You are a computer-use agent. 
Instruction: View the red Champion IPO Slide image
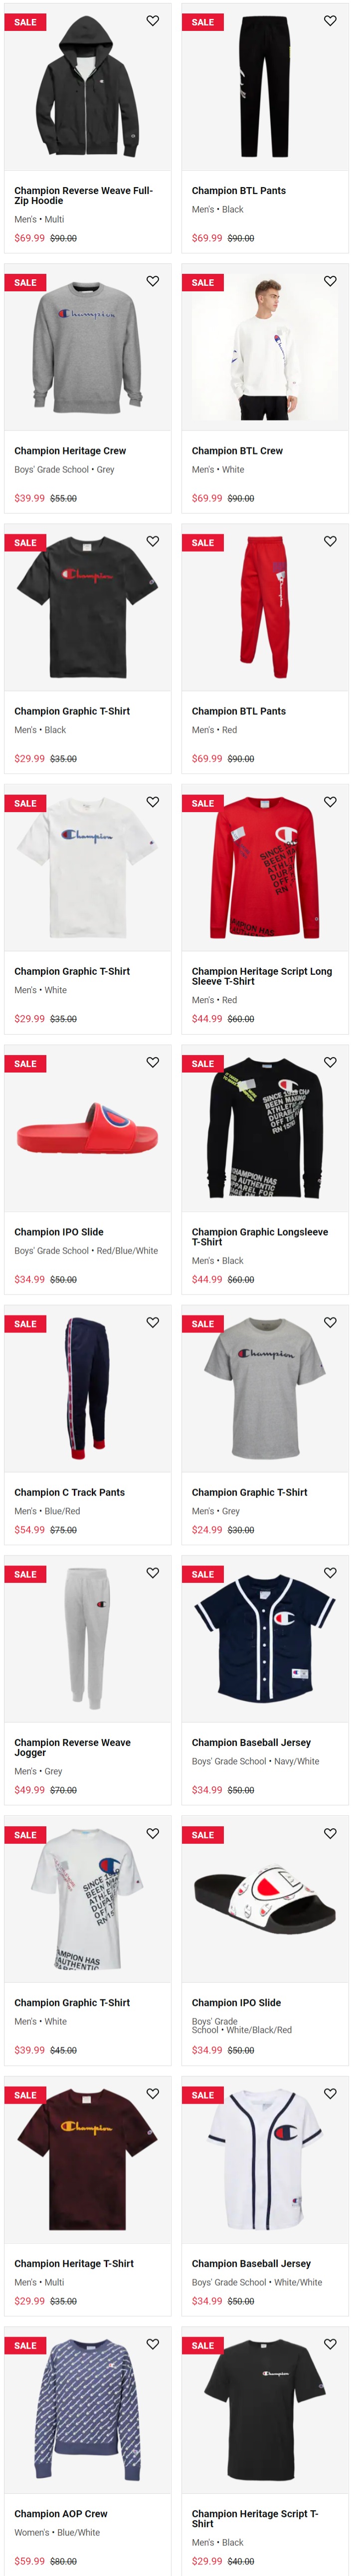tap(88, 1128)
